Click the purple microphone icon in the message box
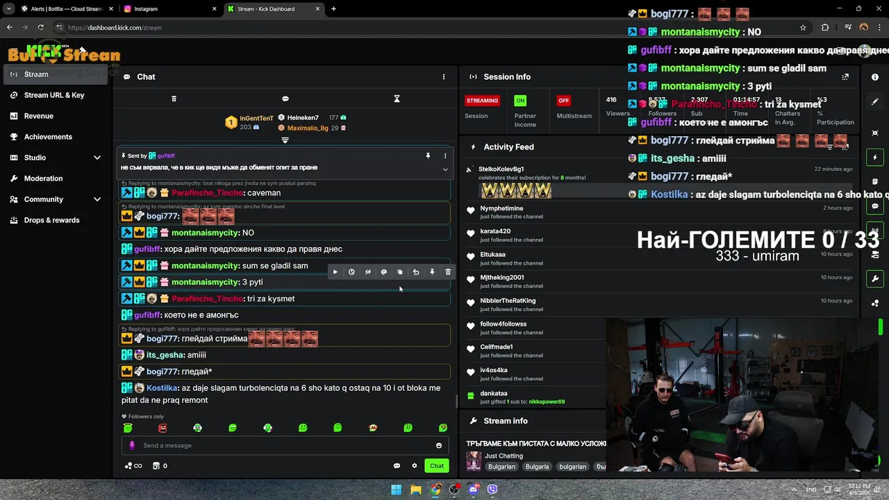 [132, 446]
